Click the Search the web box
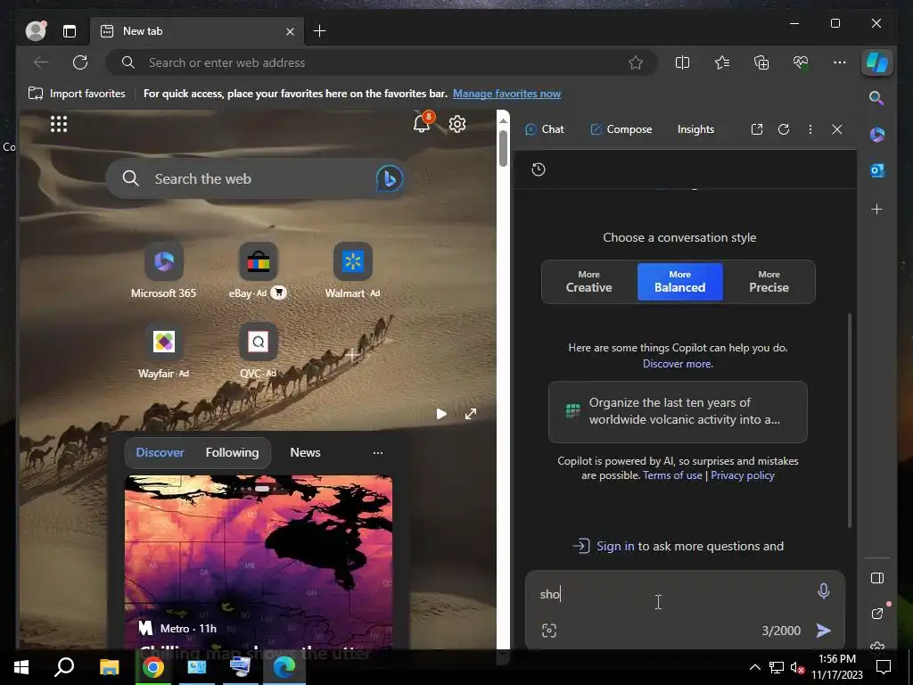 (255, 178)
